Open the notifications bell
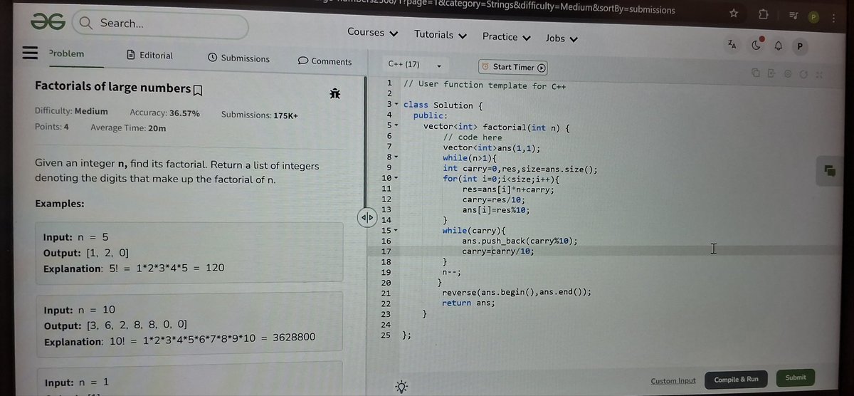 click(x=778, y=46)
